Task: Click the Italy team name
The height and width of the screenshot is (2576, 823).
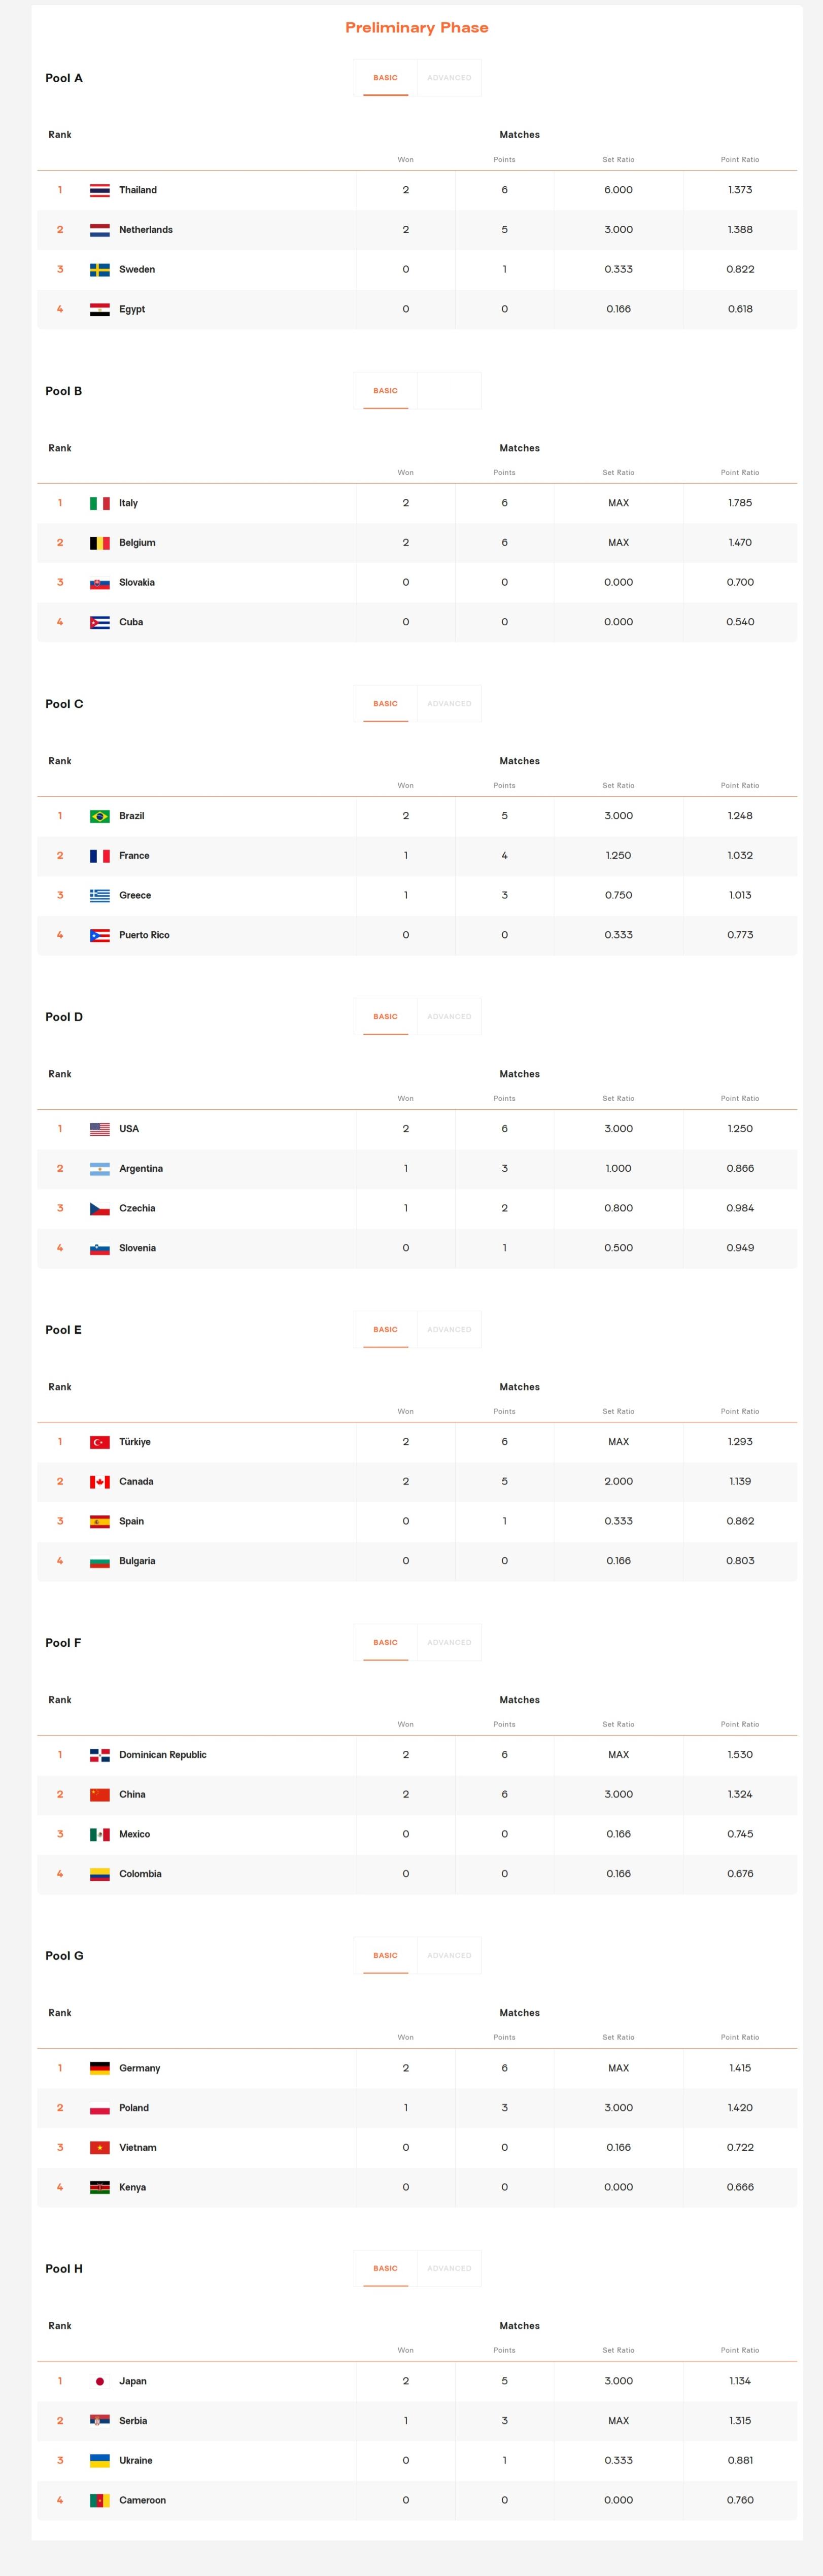Action: (x=128, y=503)
